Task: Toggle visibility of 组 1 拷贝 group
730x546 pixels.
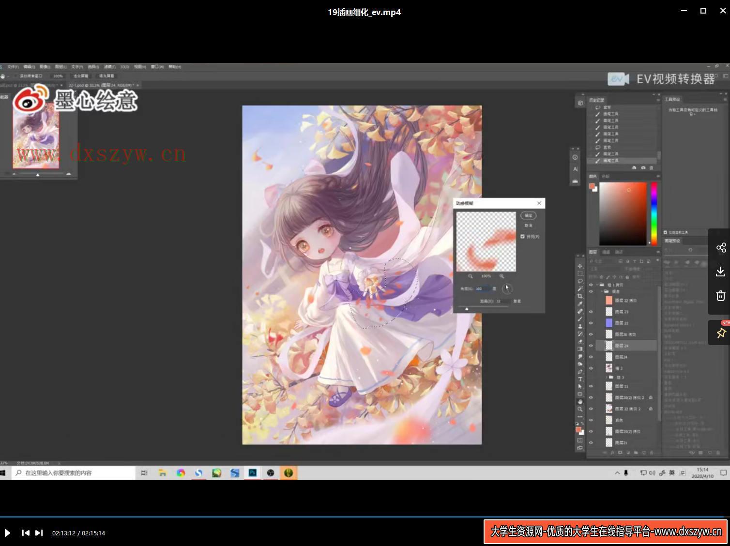Action: [591, 285]
